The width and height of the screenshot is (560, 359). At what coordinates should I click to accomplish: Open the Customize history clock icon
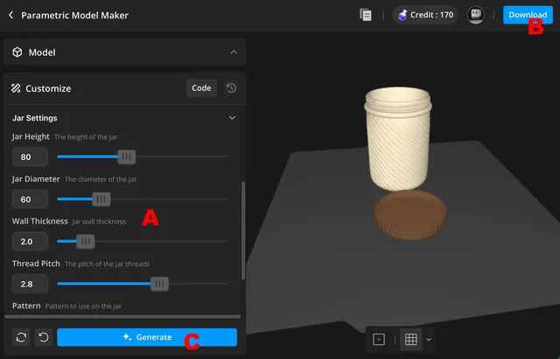(x=231, y=88)
